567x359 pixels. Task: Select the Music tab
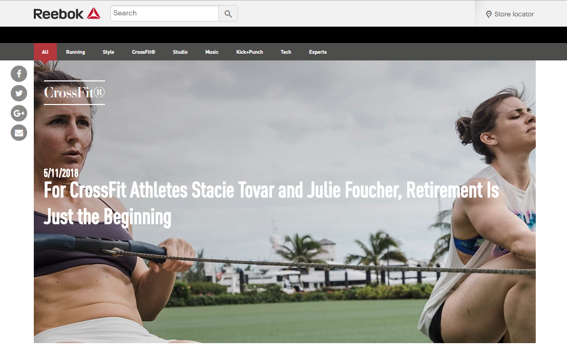pyautogui.click(x=212, y=52)
